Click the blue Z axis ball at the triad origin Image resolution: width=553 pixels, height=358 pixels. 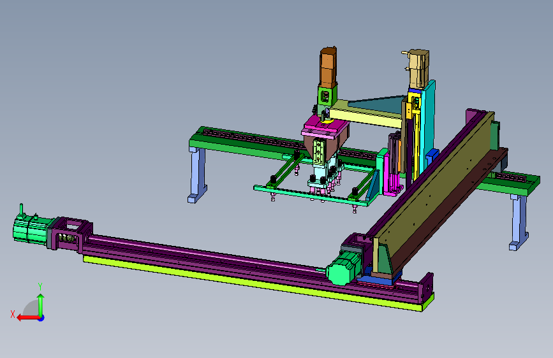pyautogui.click(x=41, y=318)
